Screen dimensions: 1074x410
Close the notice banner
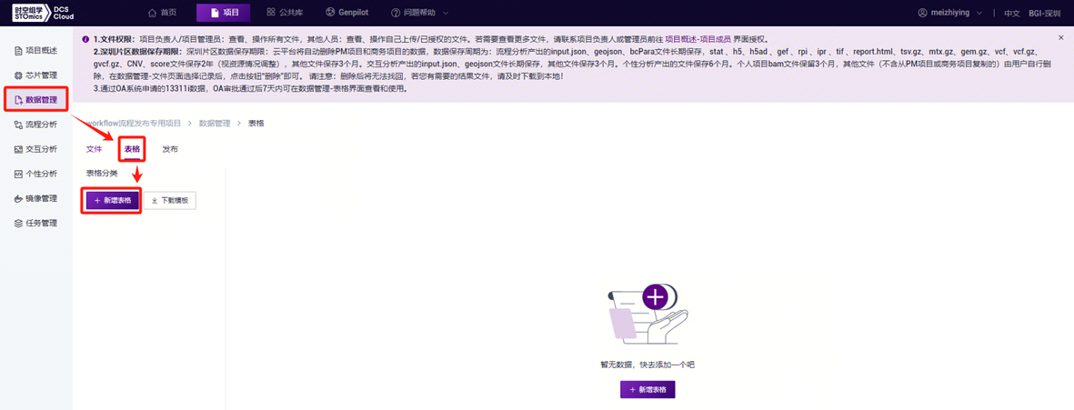(x=1060, y=38)
